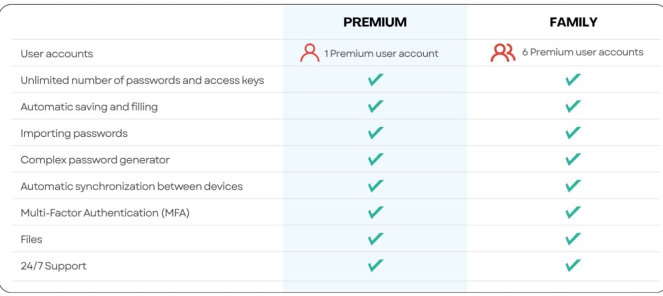Click Premium checkmark for Unlimited number of passwords

point(376,80)
